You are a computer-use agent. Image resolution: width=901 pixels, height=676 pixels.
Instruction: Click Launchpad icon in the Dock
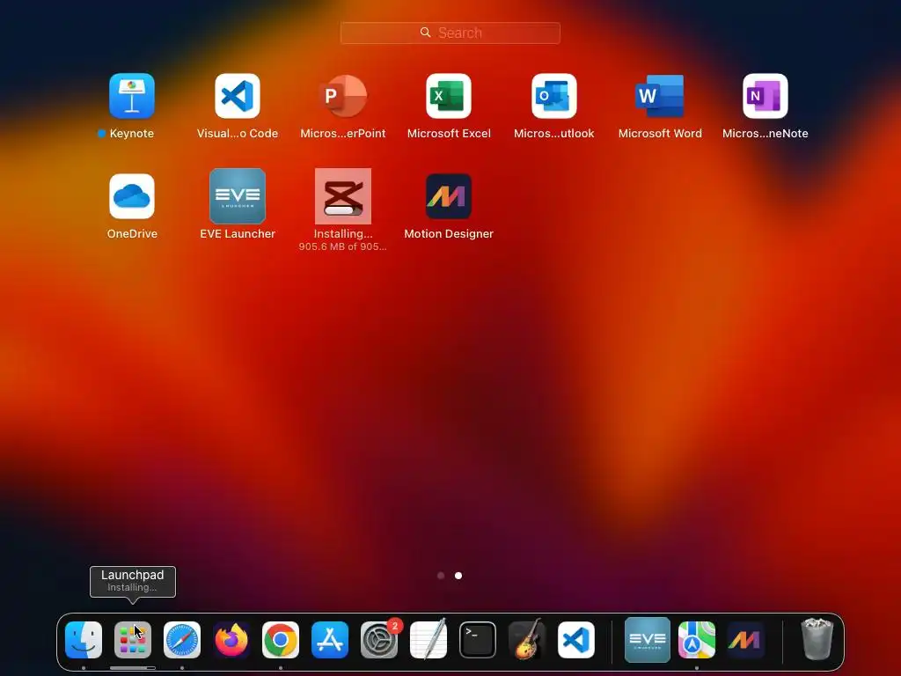[x=133, y=640]
